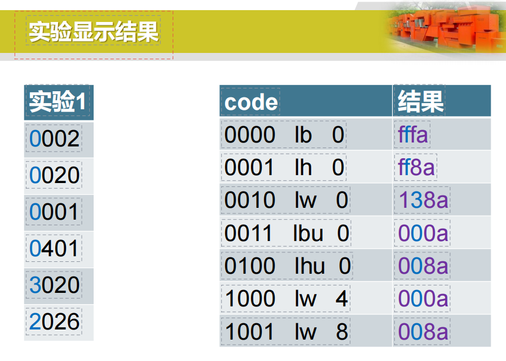Screen dimensions: 506x361
Task: Select the title text 实验显示结果
Action: tap(94, 32)
